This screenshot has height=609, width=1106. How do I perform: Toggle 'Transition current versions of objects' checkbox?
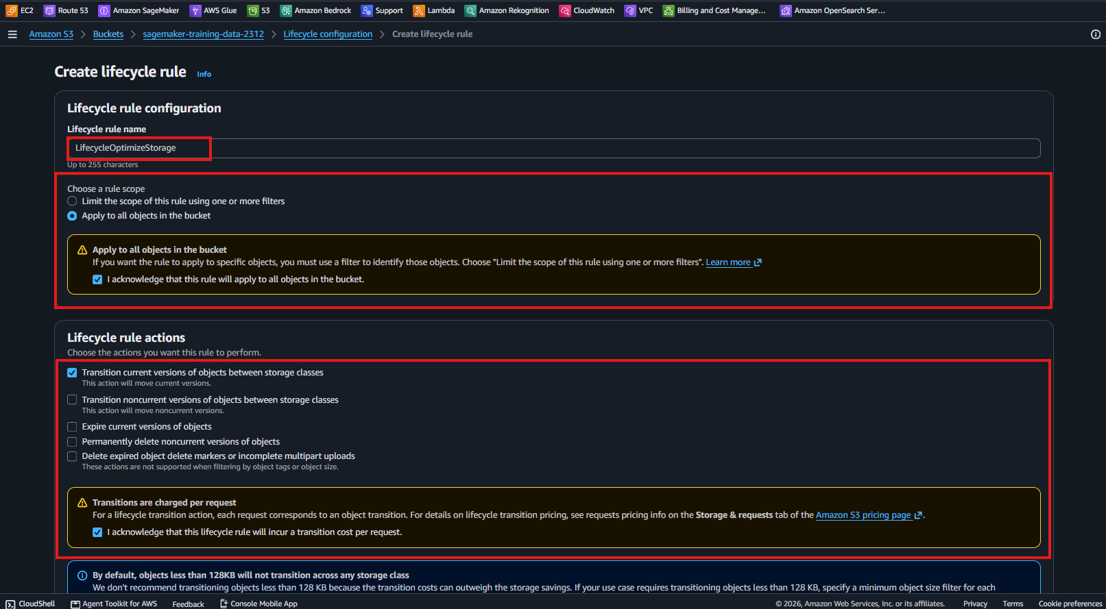pos(72,373)
